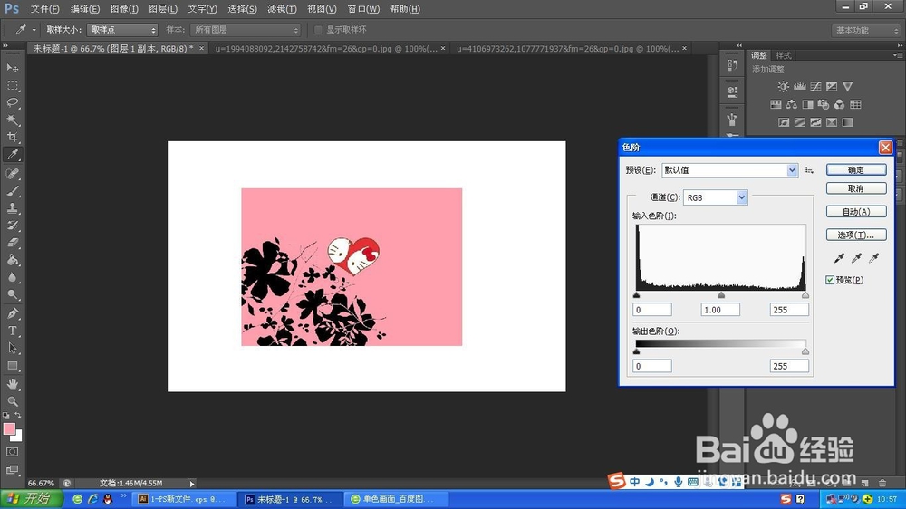Pick the set white point eyedropper
This screenshot has height=509, width=906.
click(873, 258)
